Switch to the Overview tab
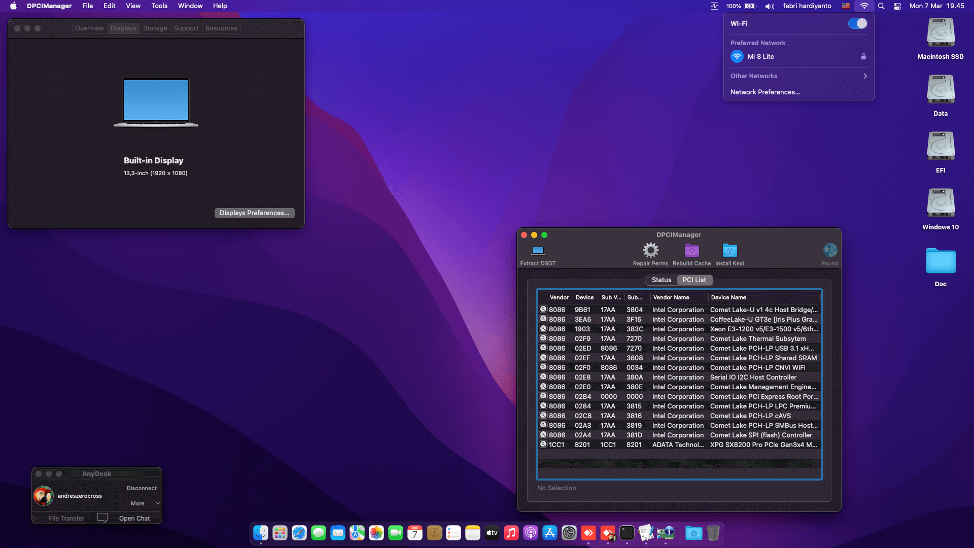 point(89,28)
